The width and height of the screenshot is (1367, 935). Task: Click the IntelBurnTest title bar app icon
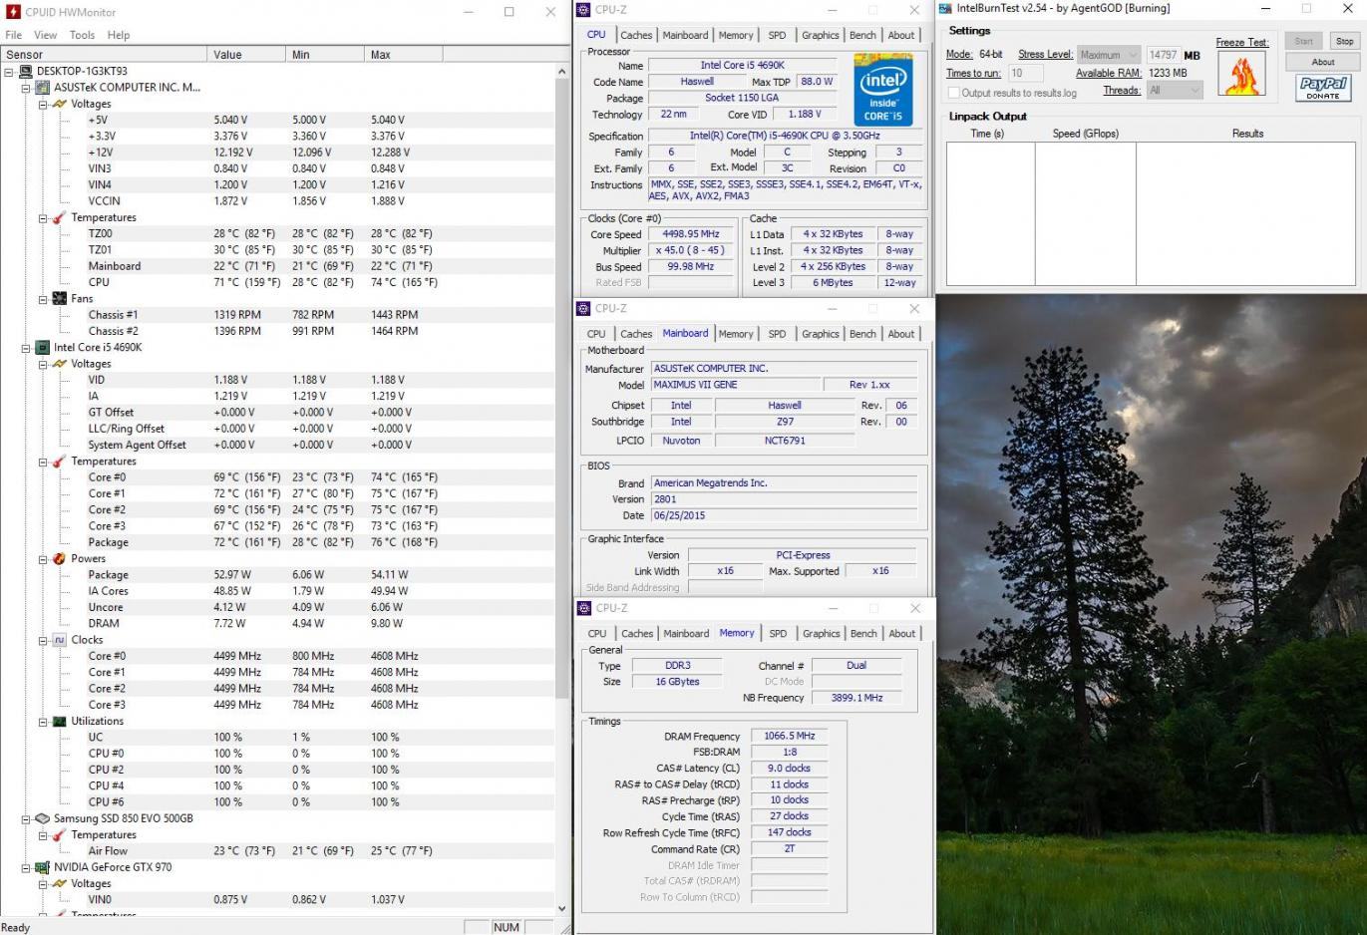coord(945,9)
